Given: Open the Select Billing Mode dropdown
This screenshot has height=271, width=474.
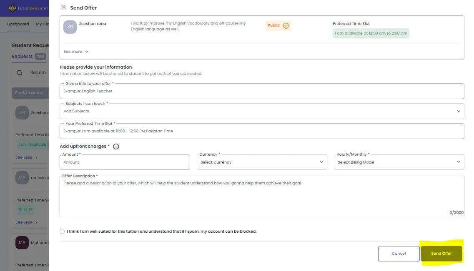Looking at the screenshot, I should coord(399,162).
